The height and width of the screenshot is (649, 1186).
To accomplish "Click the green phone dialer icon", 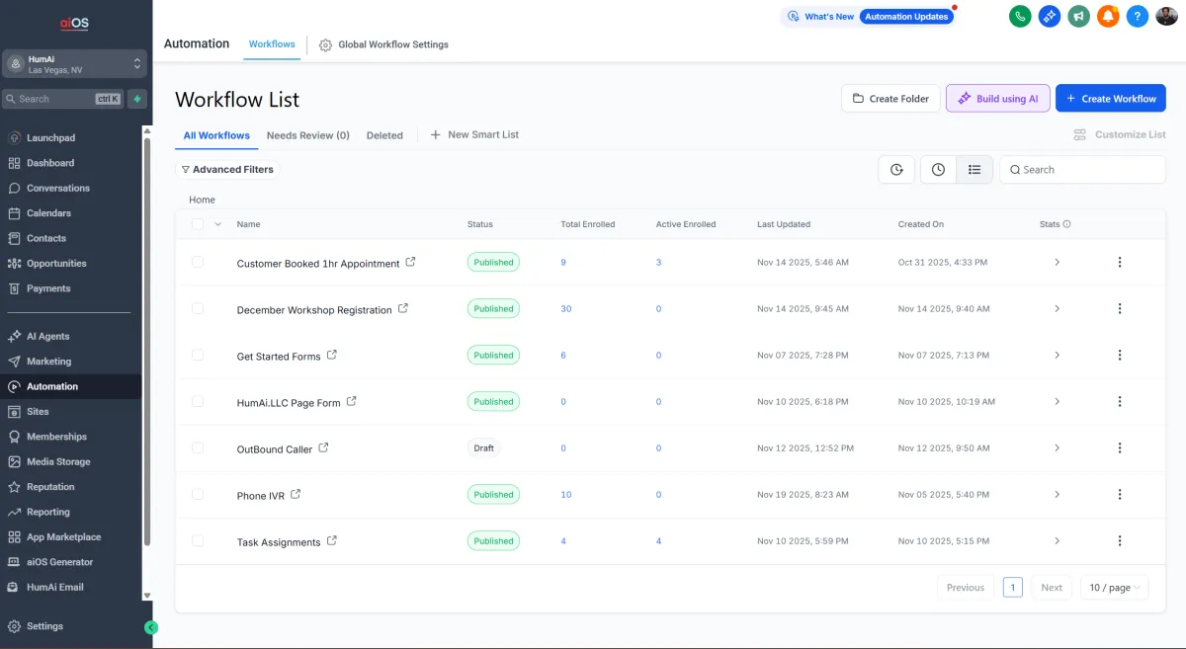I will coord(1019,16).
